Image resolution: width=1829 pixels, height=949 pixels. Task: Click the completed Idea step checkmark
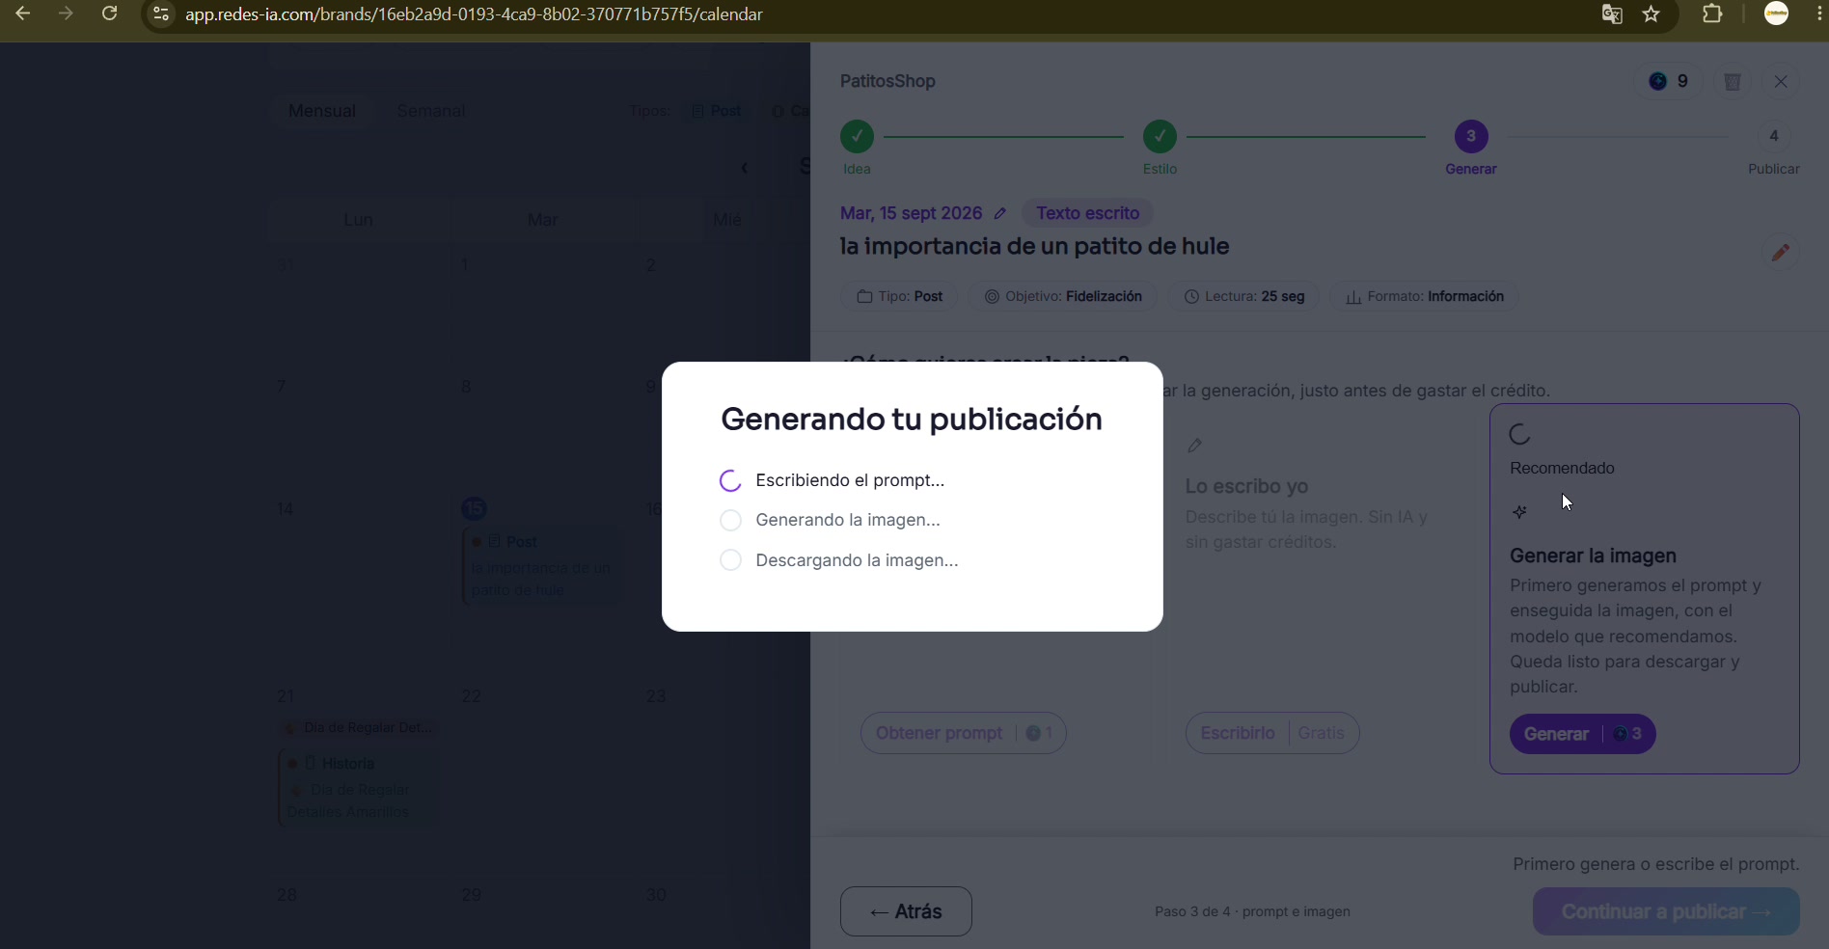pyautogui.click(x=857, y=137)
